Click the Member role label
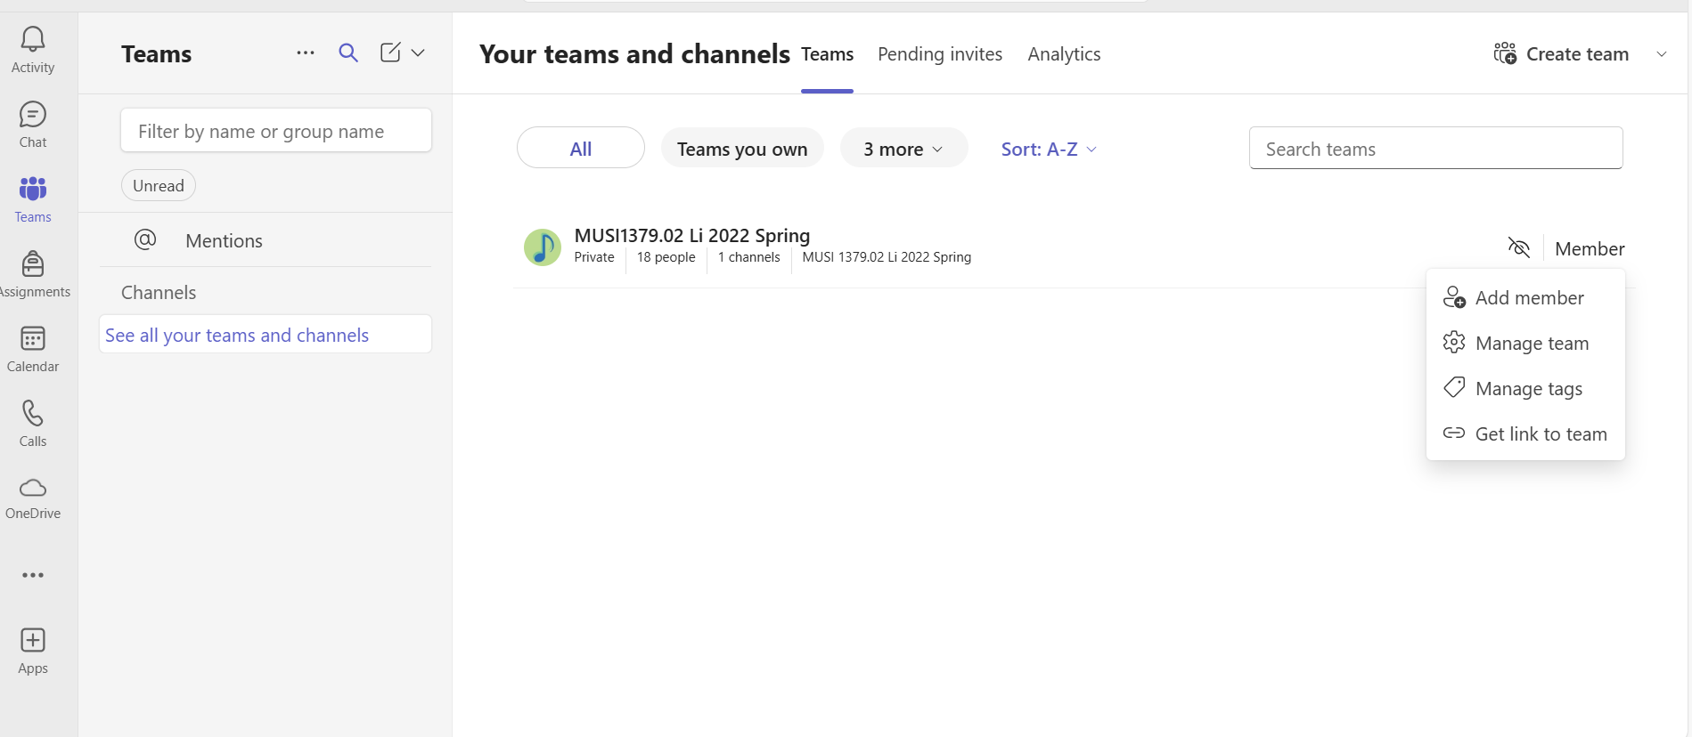 tap(1590, 248)
